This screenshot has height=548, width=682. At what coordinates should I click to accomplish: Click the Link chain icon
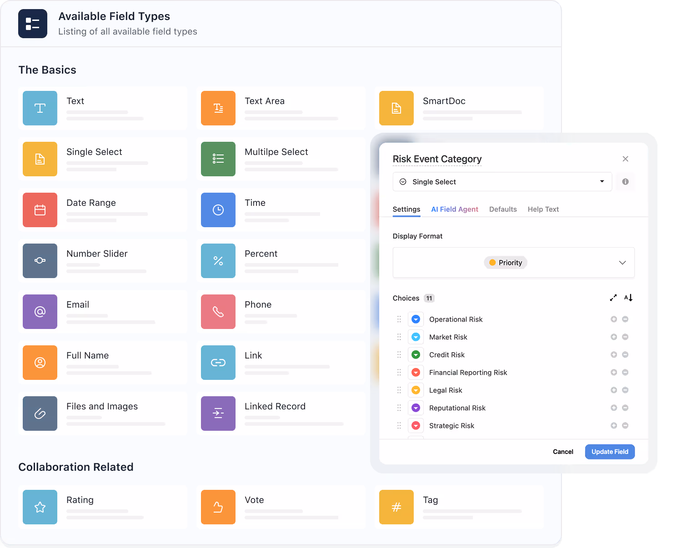coord(218,363)
